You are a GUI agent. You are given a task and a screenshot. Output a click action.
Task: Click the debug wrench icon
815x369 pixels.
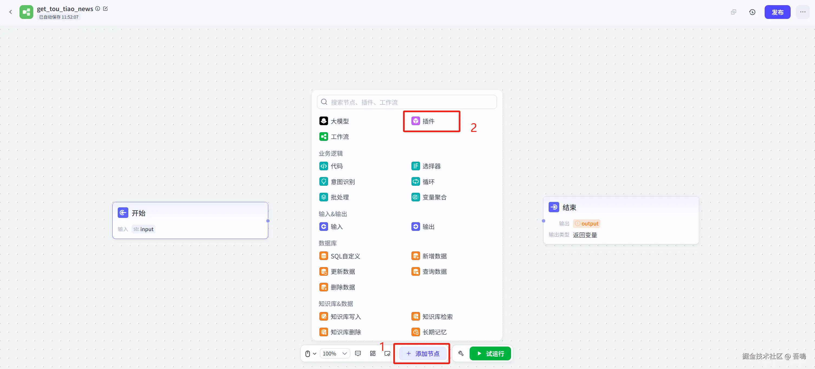[461, 354]
